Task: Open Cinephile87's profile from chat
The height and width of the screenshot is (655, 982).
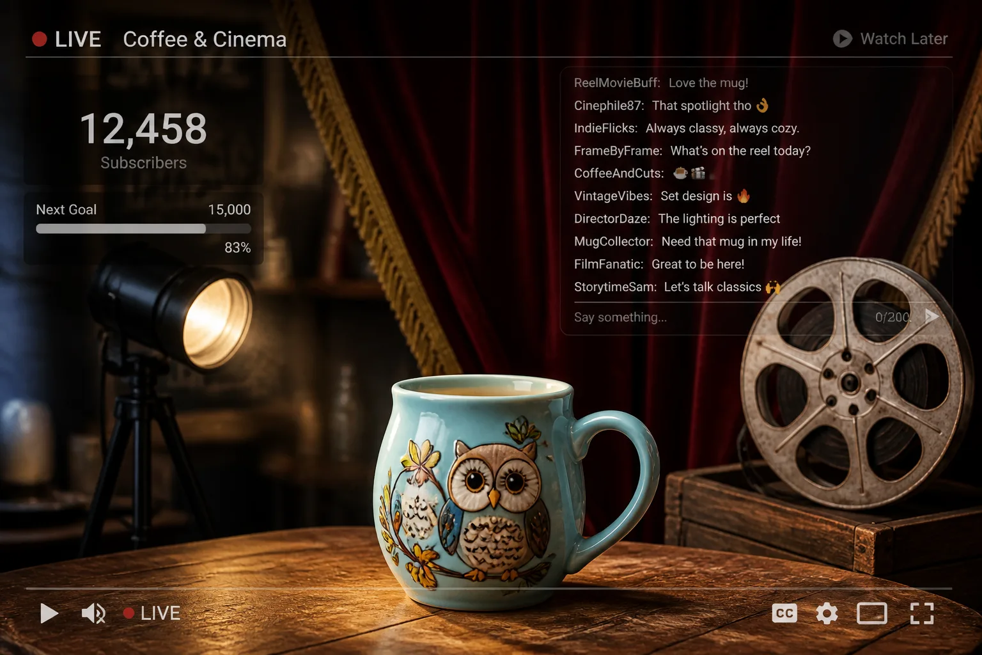Action: [x=609, y=106]
